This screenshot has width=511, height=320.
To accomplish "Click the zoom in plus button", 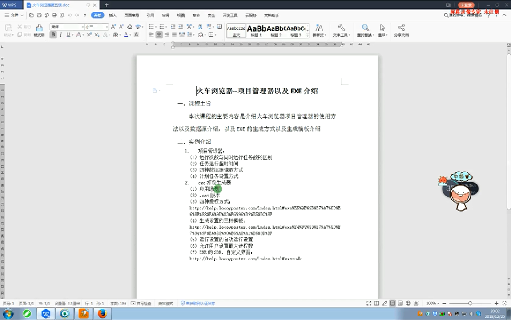I will (x=496, y=303).
